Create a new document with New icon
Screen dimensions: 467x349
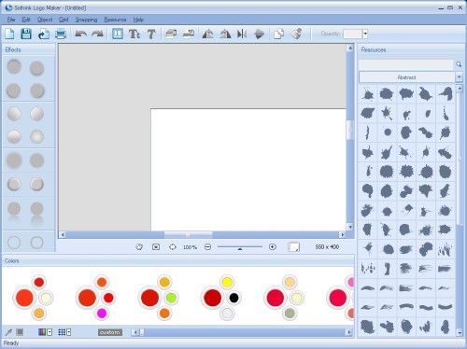point(9,34)
